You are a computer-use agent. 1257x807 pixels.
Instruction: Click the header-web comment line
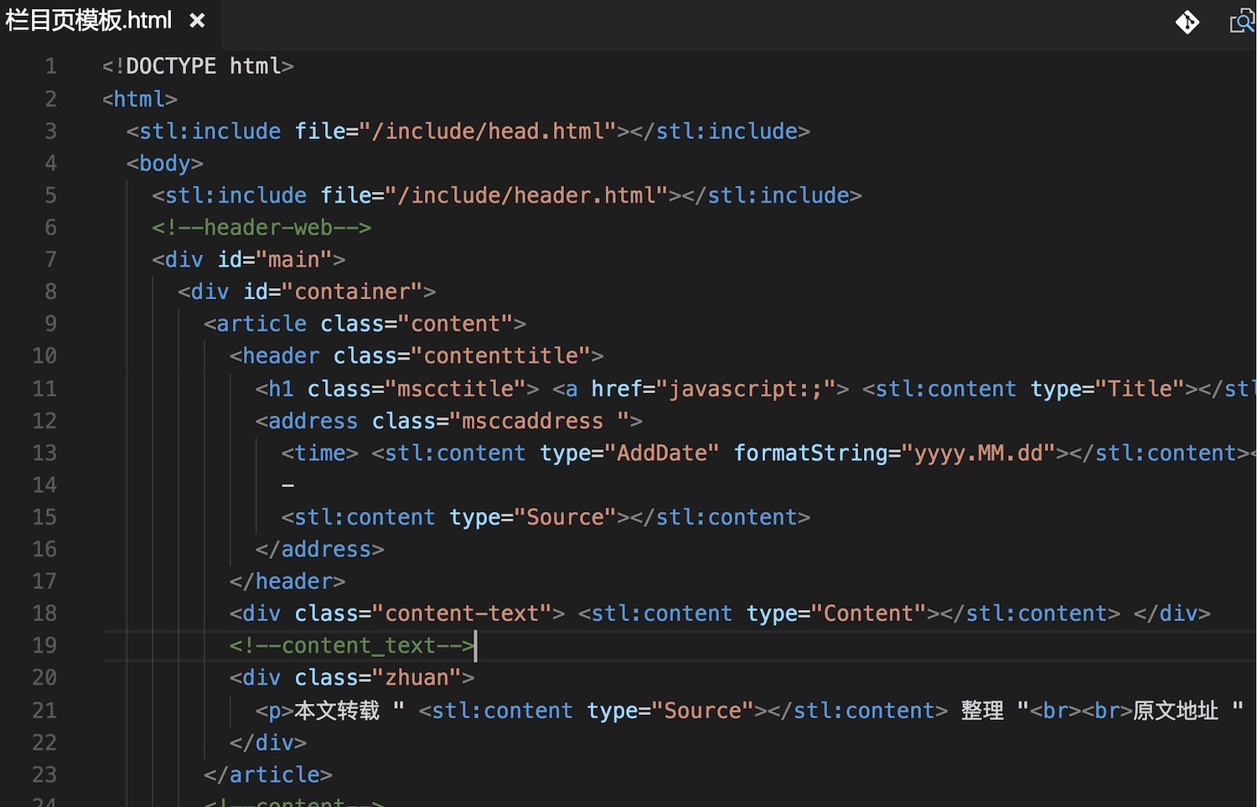(x=261, y=228)
